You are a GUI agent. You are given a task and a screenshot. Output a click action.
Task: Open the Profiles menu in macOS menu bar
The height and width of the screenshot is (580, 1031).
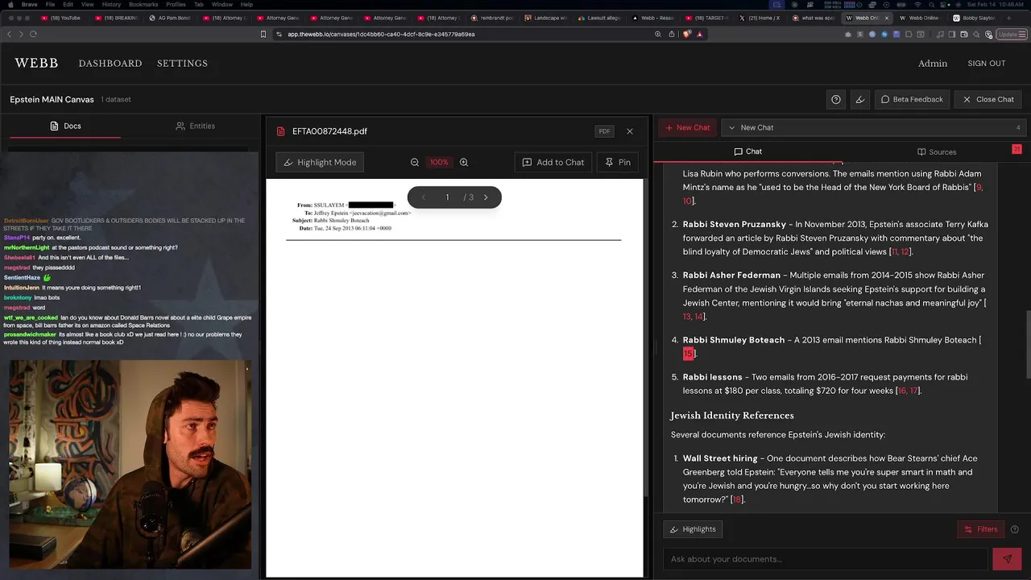click(x=176, y=5)
